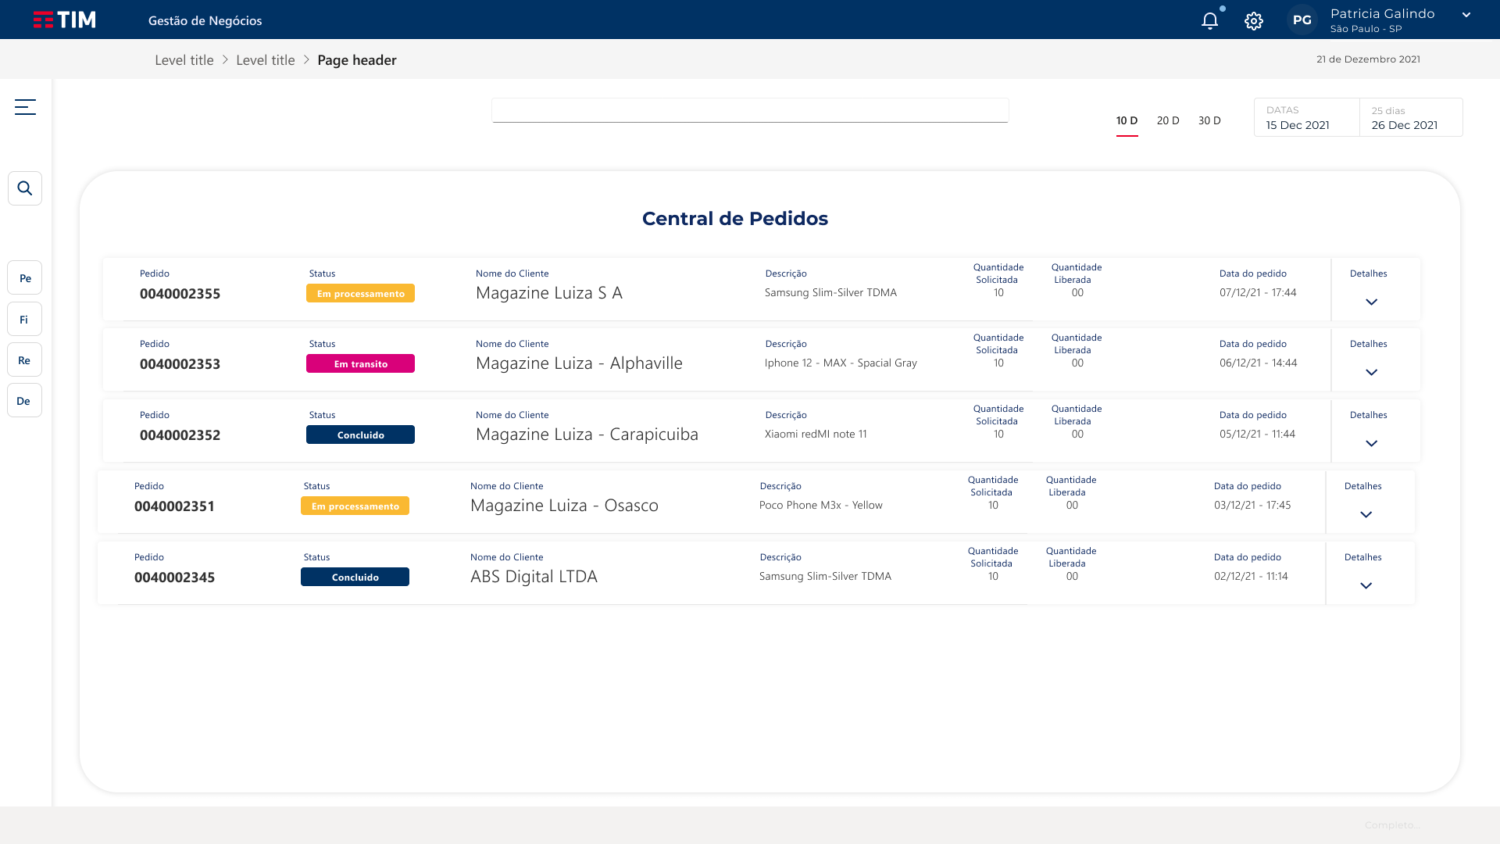The image size is (1500, 844).
Task: Click order date 03/12/21 - 17:45
Action: (1252, 505)
